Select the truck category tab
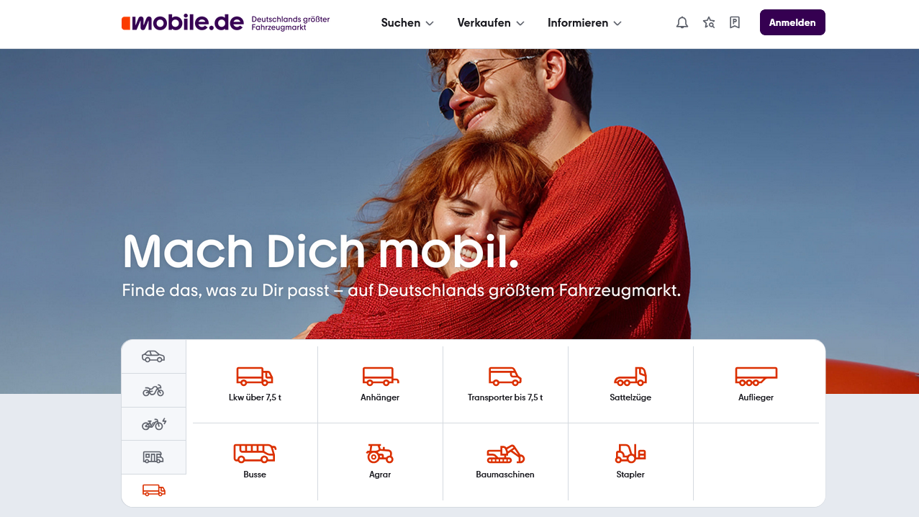919x517 pixels. pyautogui.click(x=153, y=490)
